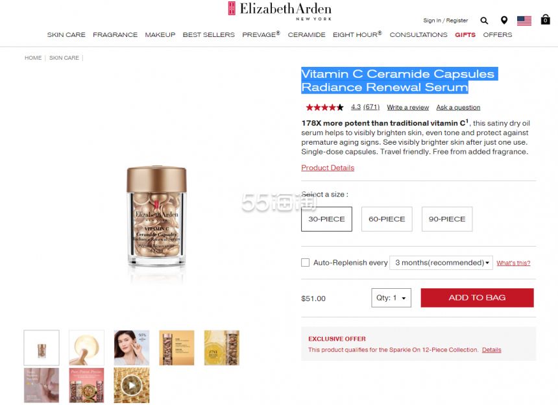Click the Elizabeth Arden logo

[280, 11]
